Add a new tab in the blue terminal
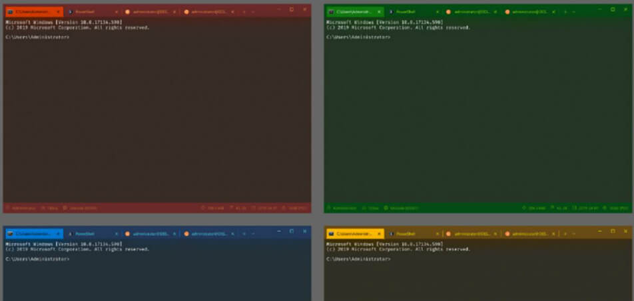Screen dimensions: 634x301 pos(244,234)
